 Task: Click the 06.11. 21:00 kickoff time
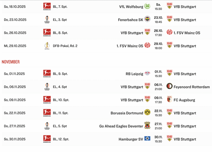click(158, 87)
